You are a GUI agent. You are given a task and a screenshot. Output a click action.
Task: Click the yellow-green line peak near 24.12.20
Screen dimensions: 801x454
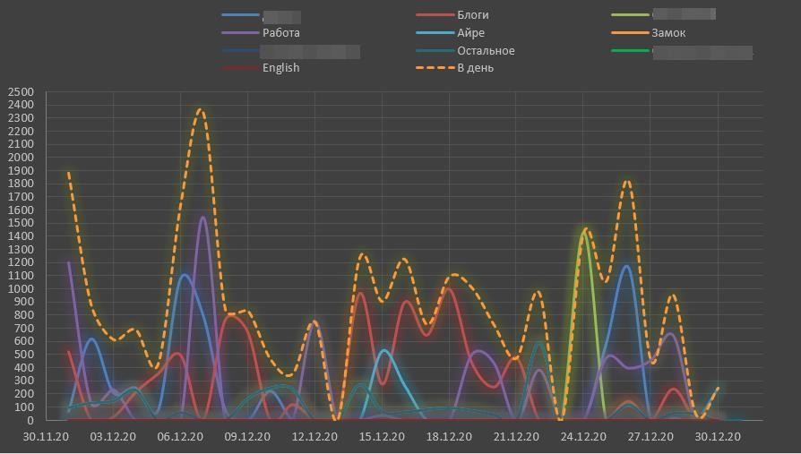click(x=584, y=231)
